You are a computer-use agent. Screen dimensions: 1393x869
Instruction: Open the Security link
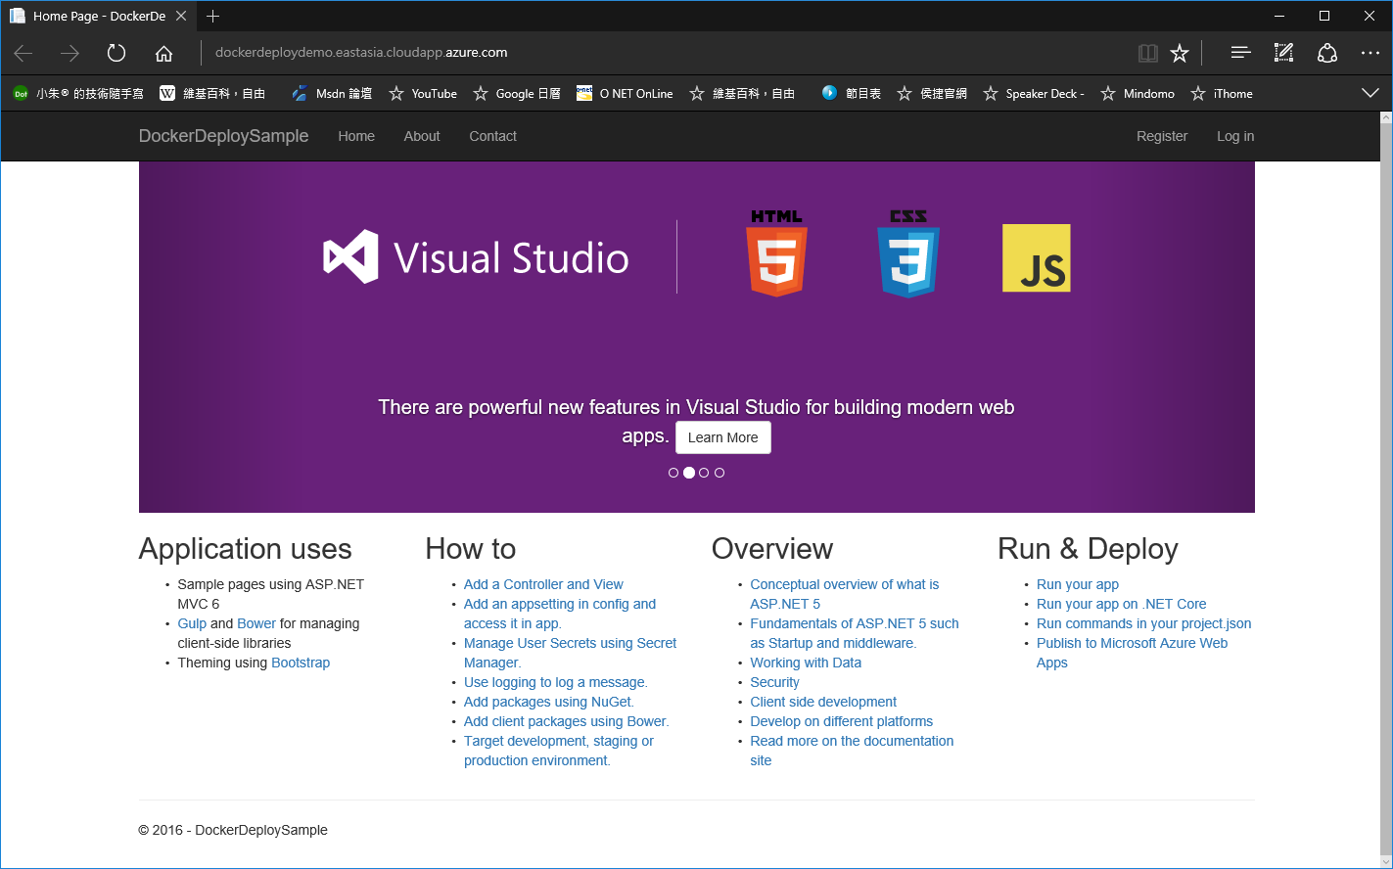coord(774,682)
